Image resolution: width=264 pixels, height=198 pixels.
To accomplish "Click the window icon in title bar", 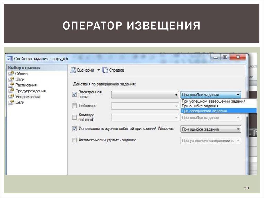I will [x=10, y=59].
